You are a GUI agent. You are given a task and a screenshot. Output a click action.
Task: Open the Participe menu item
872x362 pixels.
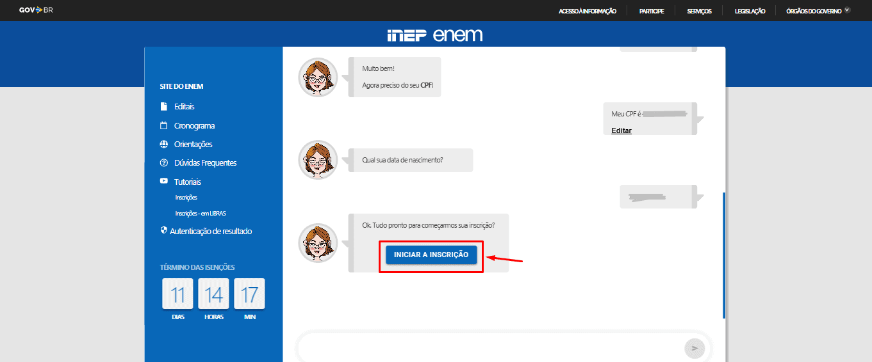651,11
